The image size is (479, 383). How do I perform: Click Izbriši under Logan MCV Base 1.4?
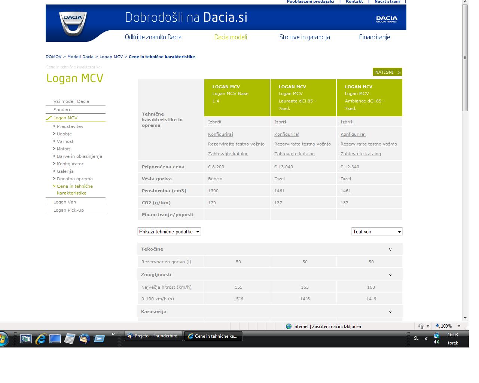pyautogui.click(x=214, y=122)
